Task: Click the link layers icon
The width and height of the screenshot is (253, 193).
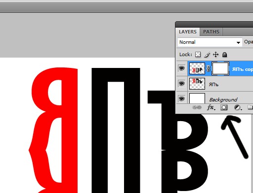Action: tap(197, 107)
